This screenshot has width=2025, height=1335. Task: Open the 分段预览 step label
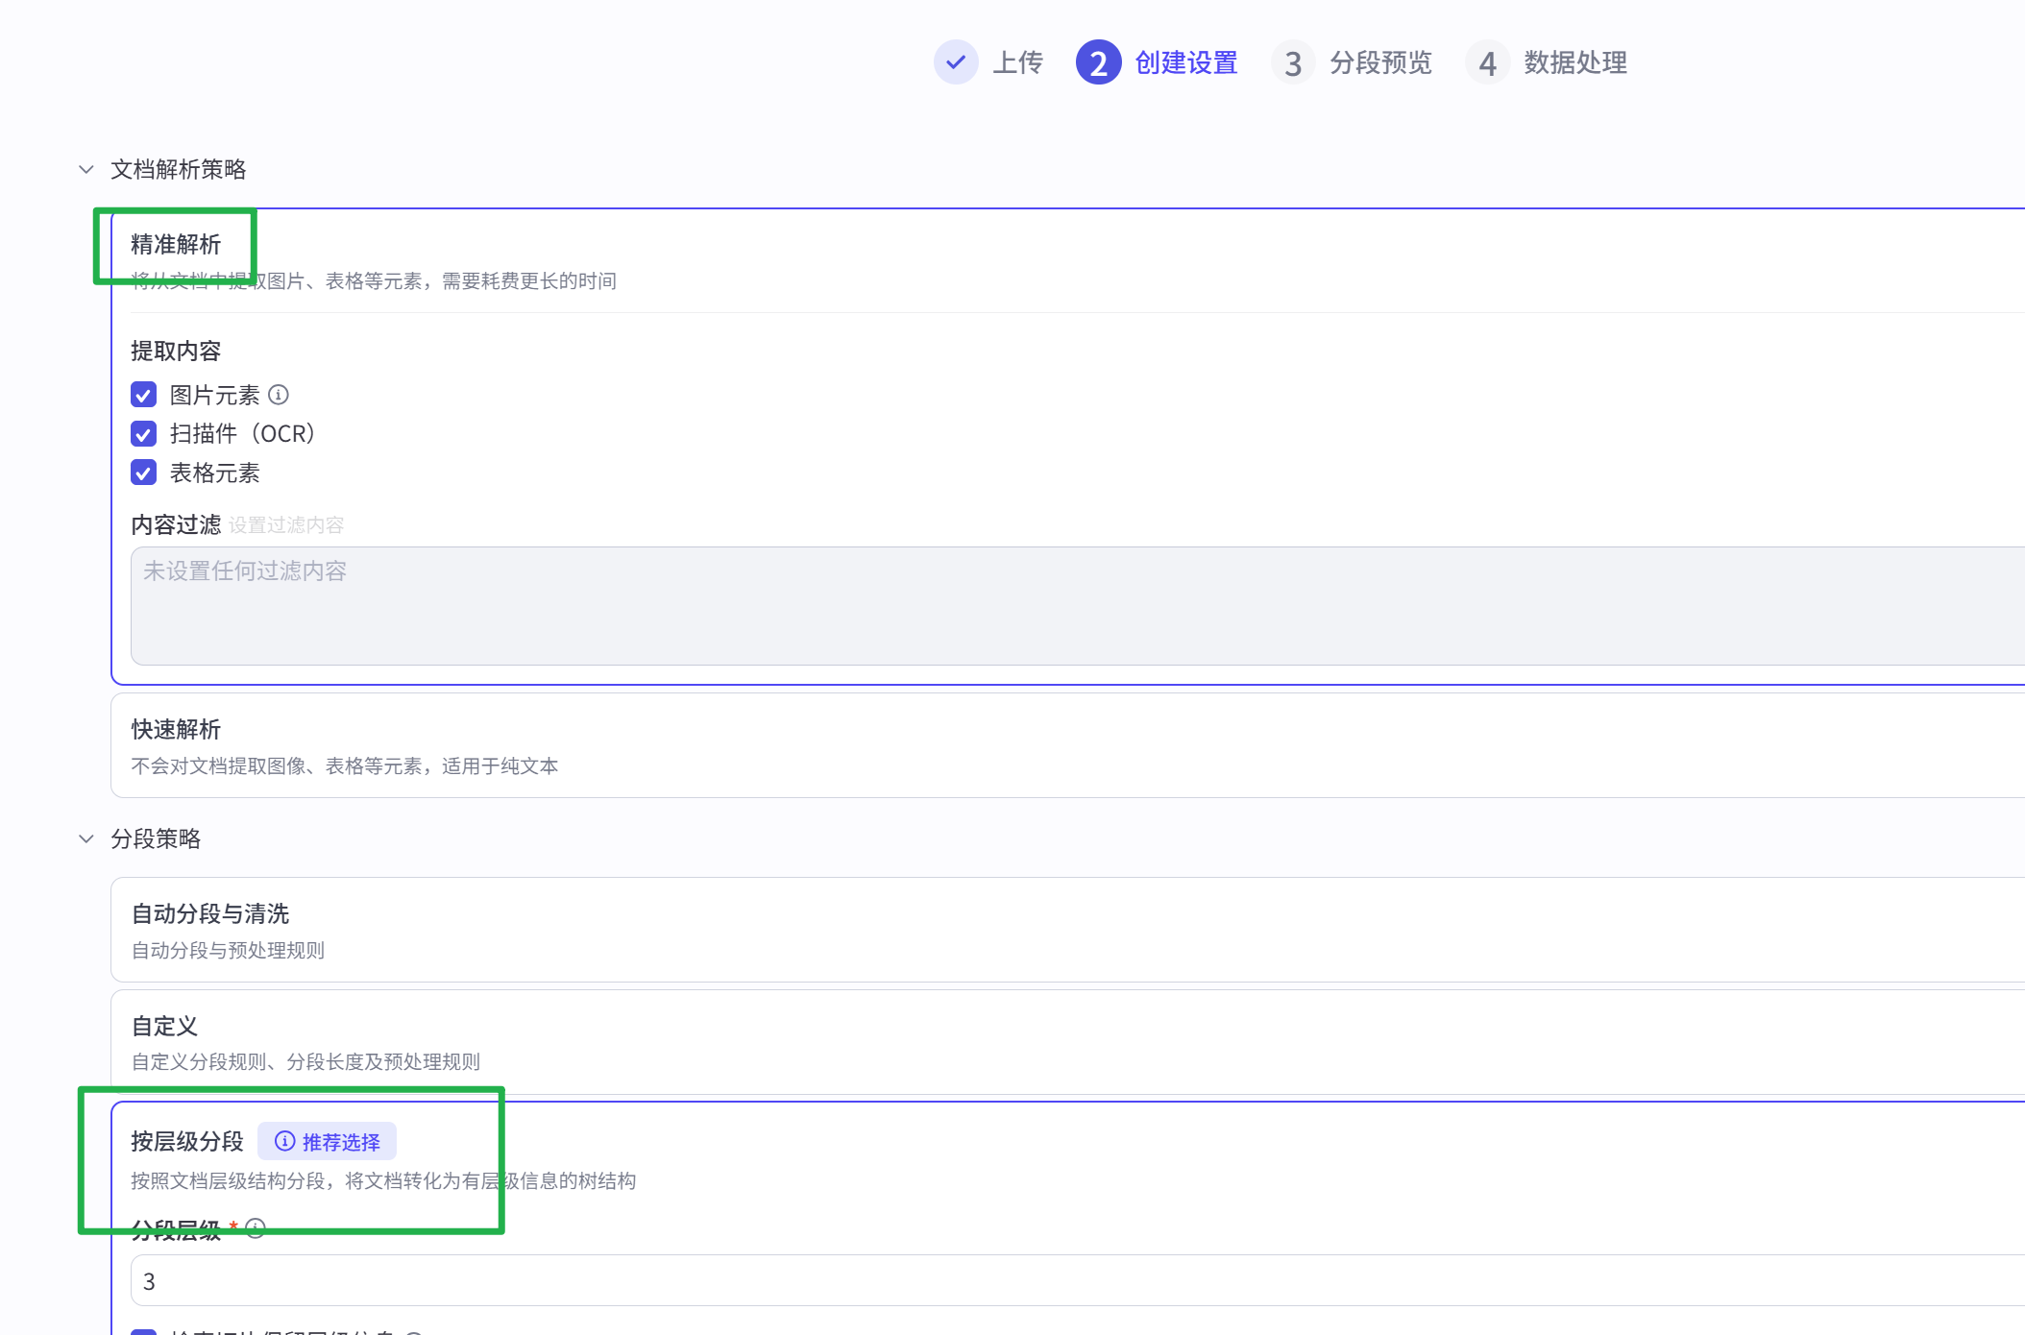point(1379,62)
